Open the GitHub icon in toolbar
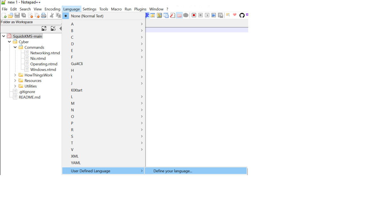 (242, 15)
